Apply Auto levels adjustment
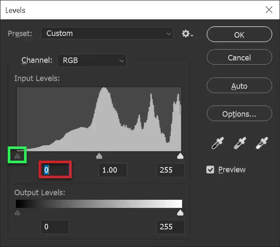 click(x=239, y=86)
